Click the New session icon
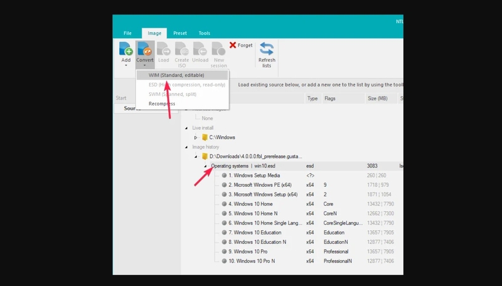Screen dimensions: 502x286 click(x=218, y=49)
